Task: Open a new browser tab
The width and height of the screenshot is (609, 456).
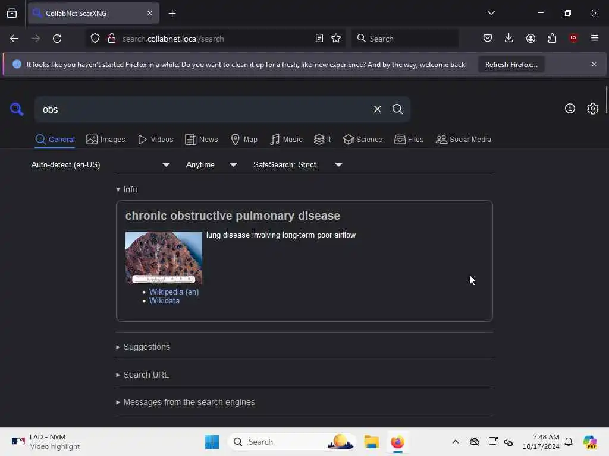Action: click(172, 14)
